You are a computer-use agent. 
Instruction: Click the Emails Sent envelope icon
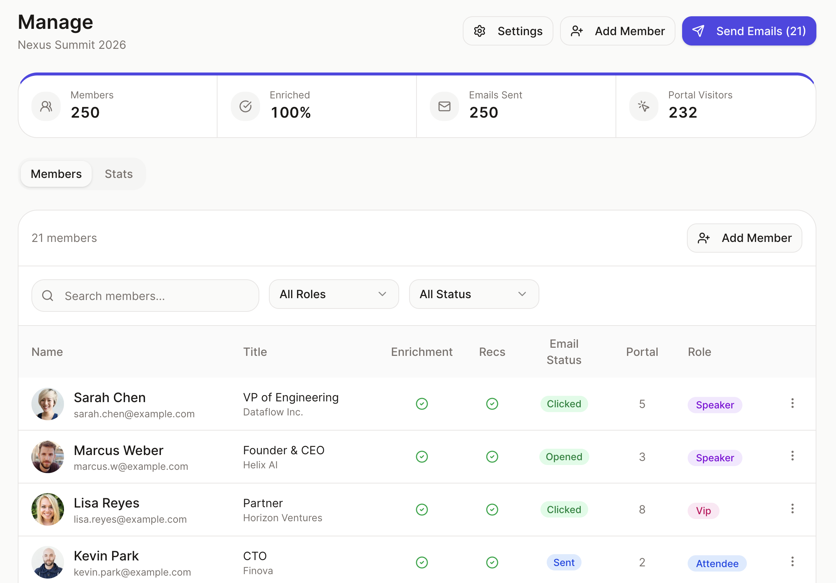coord(444,106)
